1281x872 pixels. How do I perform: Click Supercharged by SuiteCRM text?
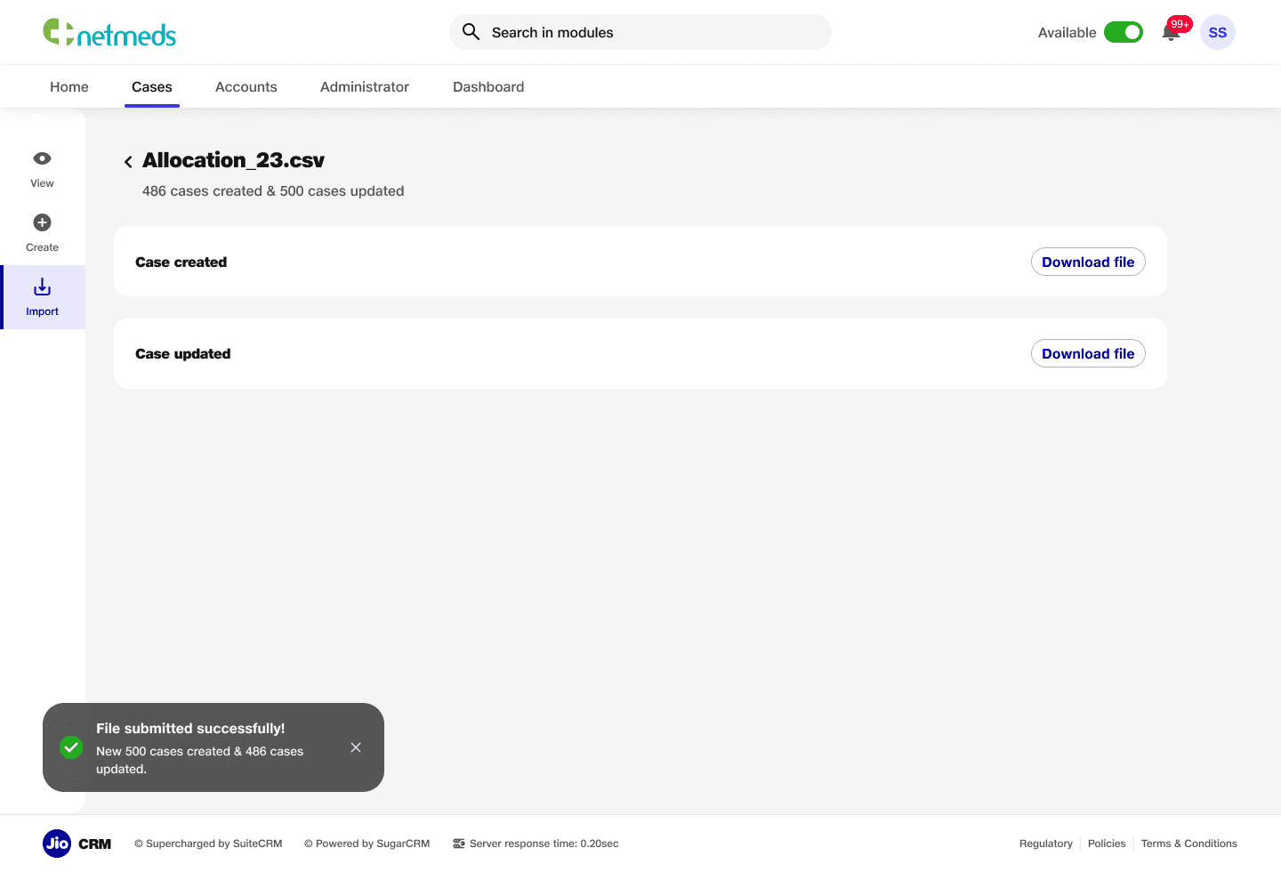[x=208, y=844]
